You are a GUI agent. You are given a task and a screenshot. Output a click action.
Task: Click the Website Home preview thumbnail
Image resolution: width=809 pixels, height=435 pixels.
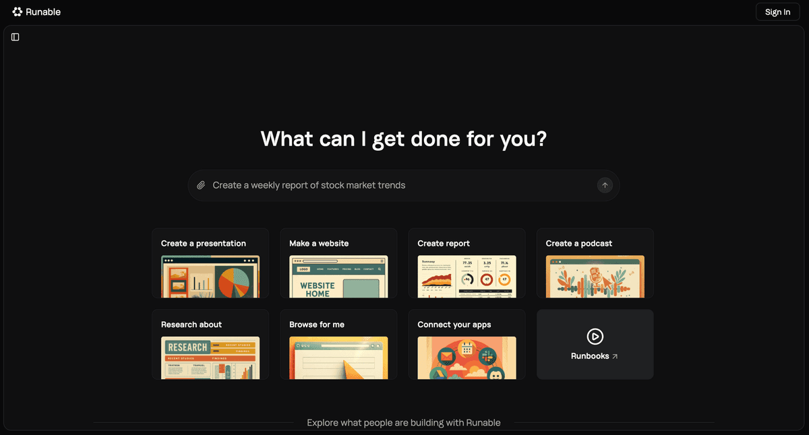coord(338,276)
